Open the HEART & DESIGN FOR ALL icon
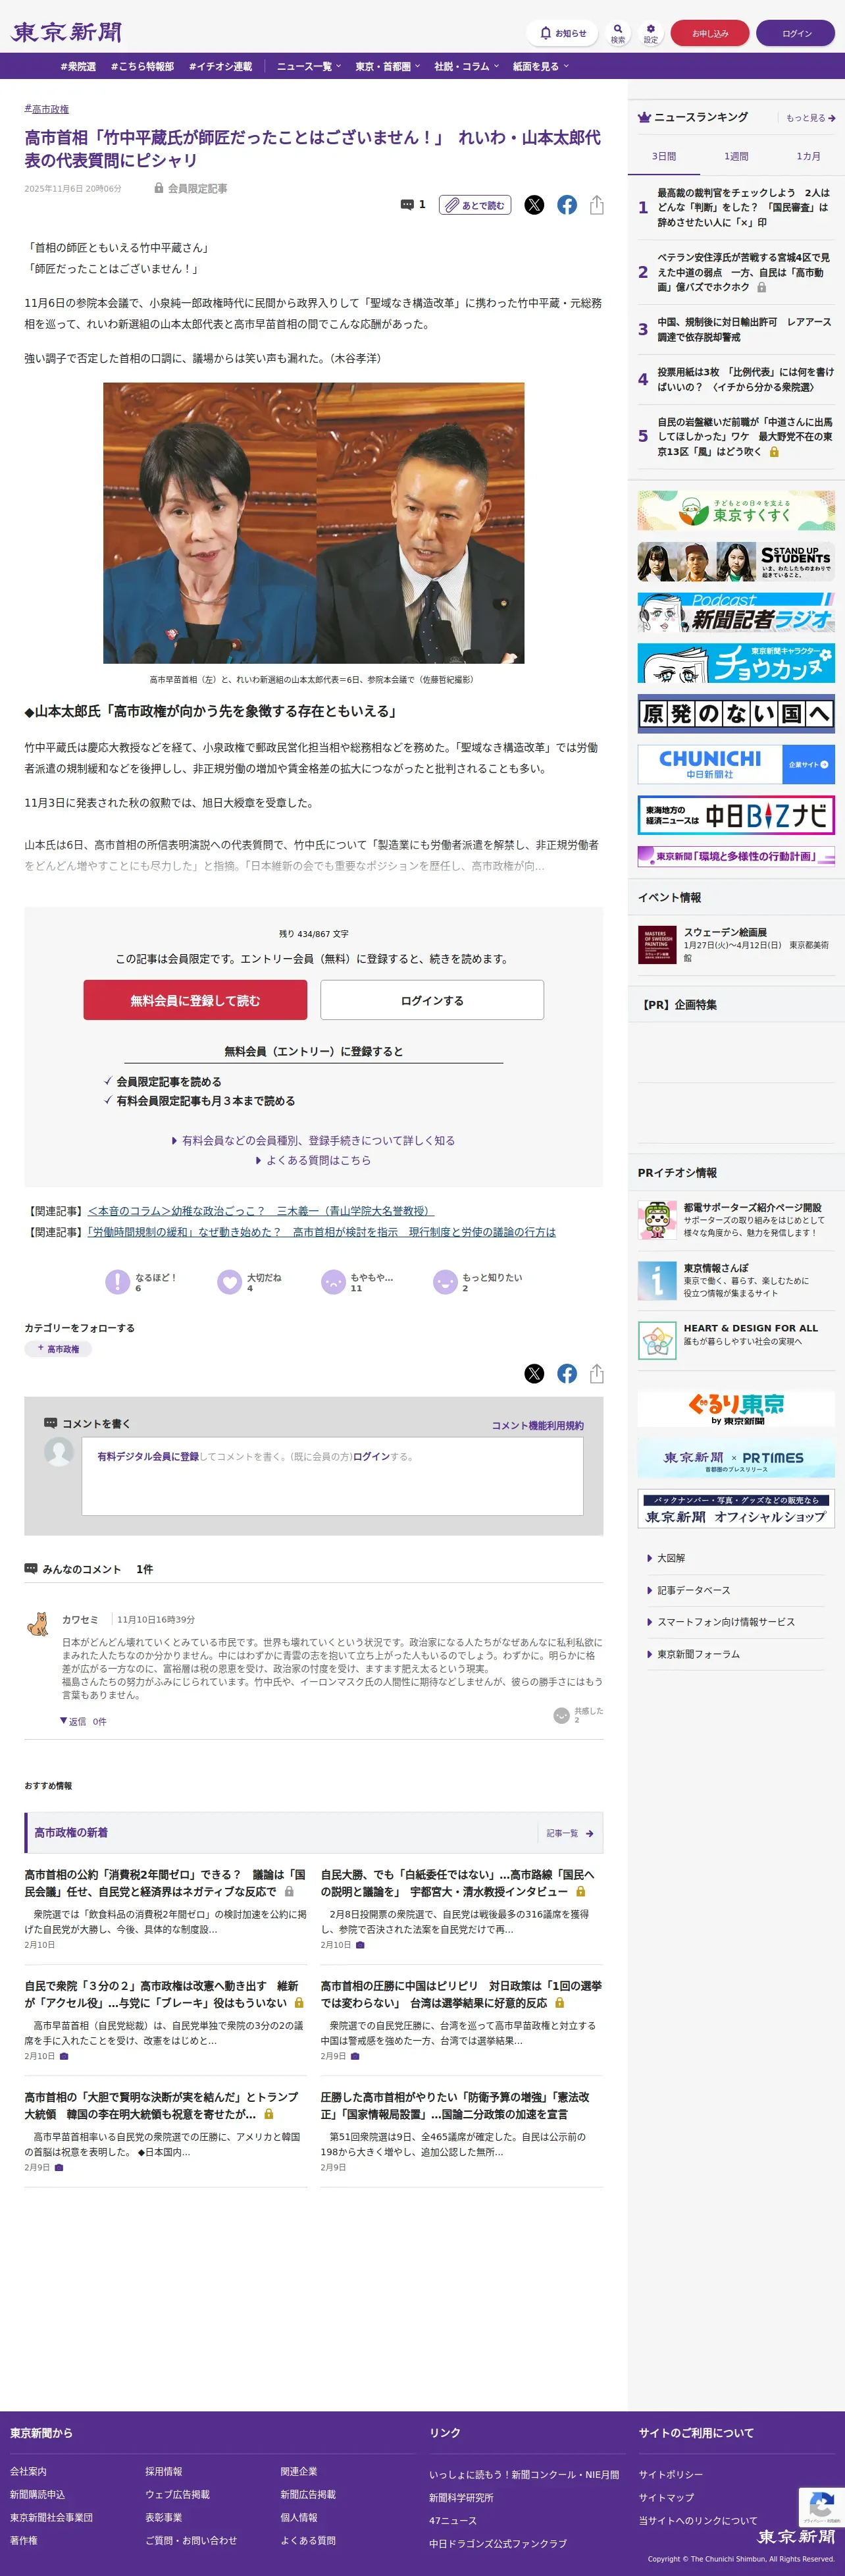The image size is (845, 2576). click(x=657, y=1340)
